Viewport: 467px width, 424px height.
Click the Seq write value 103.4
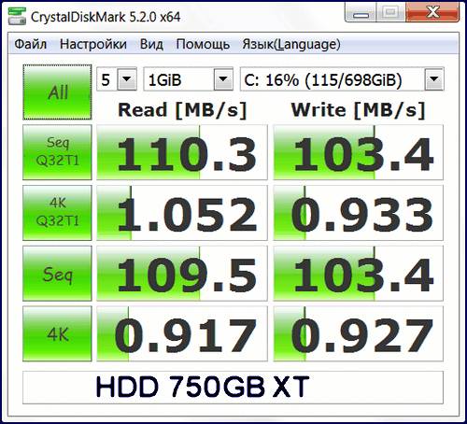click(359, 274)
